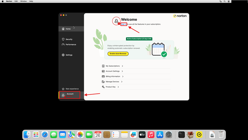Expand the Billing Information chevron
Viewport: 248px width, 140px height.
point(123,77)
